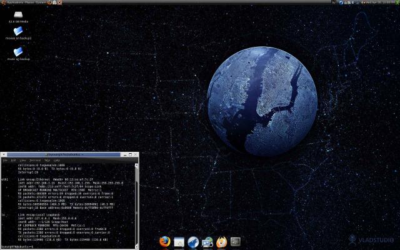Open the white file manager dock icon
The height and width of the screenshot is (250, 400).
tap(179, 242)
